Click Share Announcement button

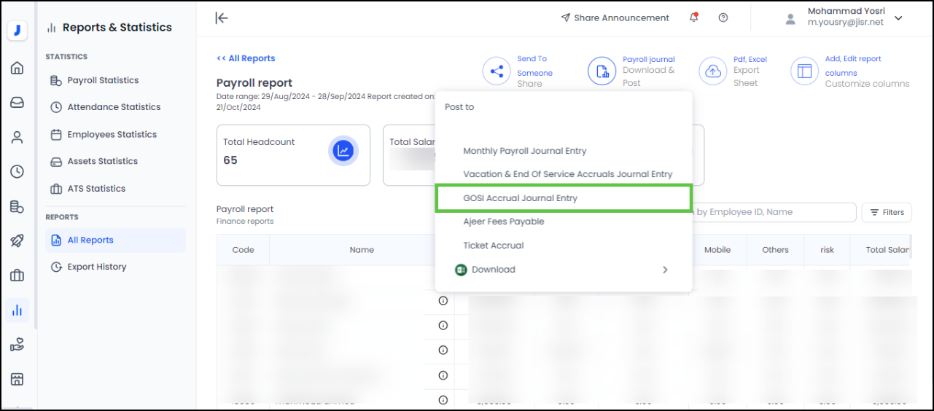615,18
